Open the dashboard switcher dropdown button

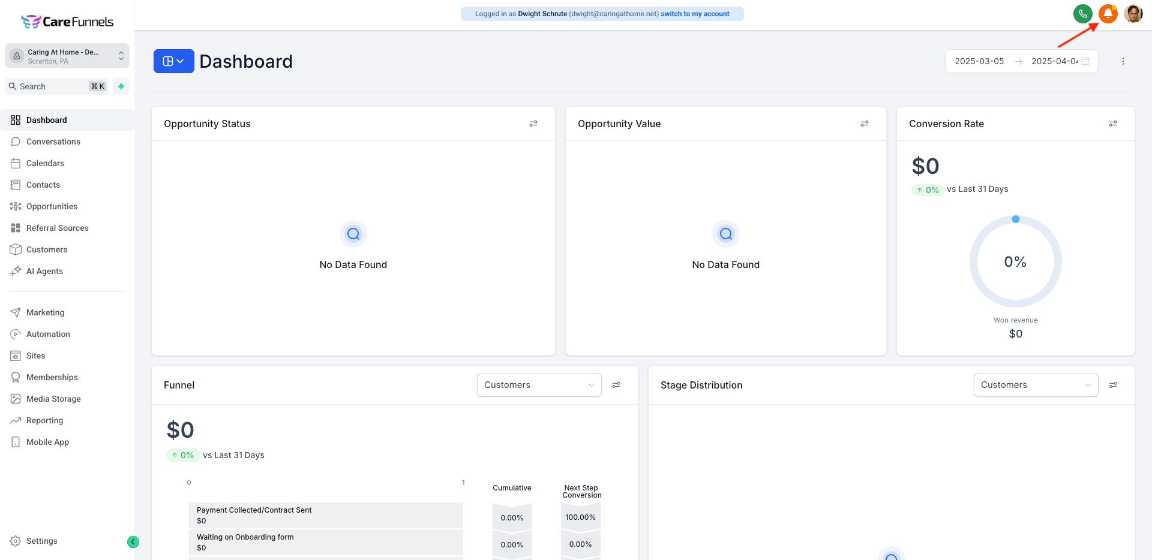coord(173,61)
